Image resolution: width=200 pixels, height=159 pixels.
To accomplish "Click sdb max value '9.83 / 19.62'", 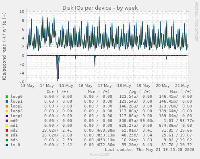I will pos(178,140).
